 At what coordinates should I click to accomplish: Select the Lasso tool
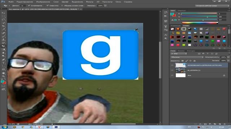3,20
